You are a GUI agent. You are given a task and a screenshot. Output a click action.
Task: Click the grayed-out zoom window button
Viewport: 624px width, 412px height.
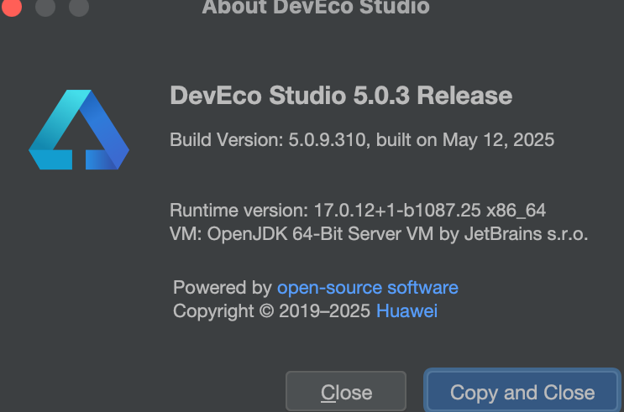[x=78, y=7]
